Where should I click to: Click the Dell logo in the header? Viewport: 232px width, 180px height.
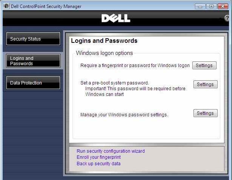[116, 18]
